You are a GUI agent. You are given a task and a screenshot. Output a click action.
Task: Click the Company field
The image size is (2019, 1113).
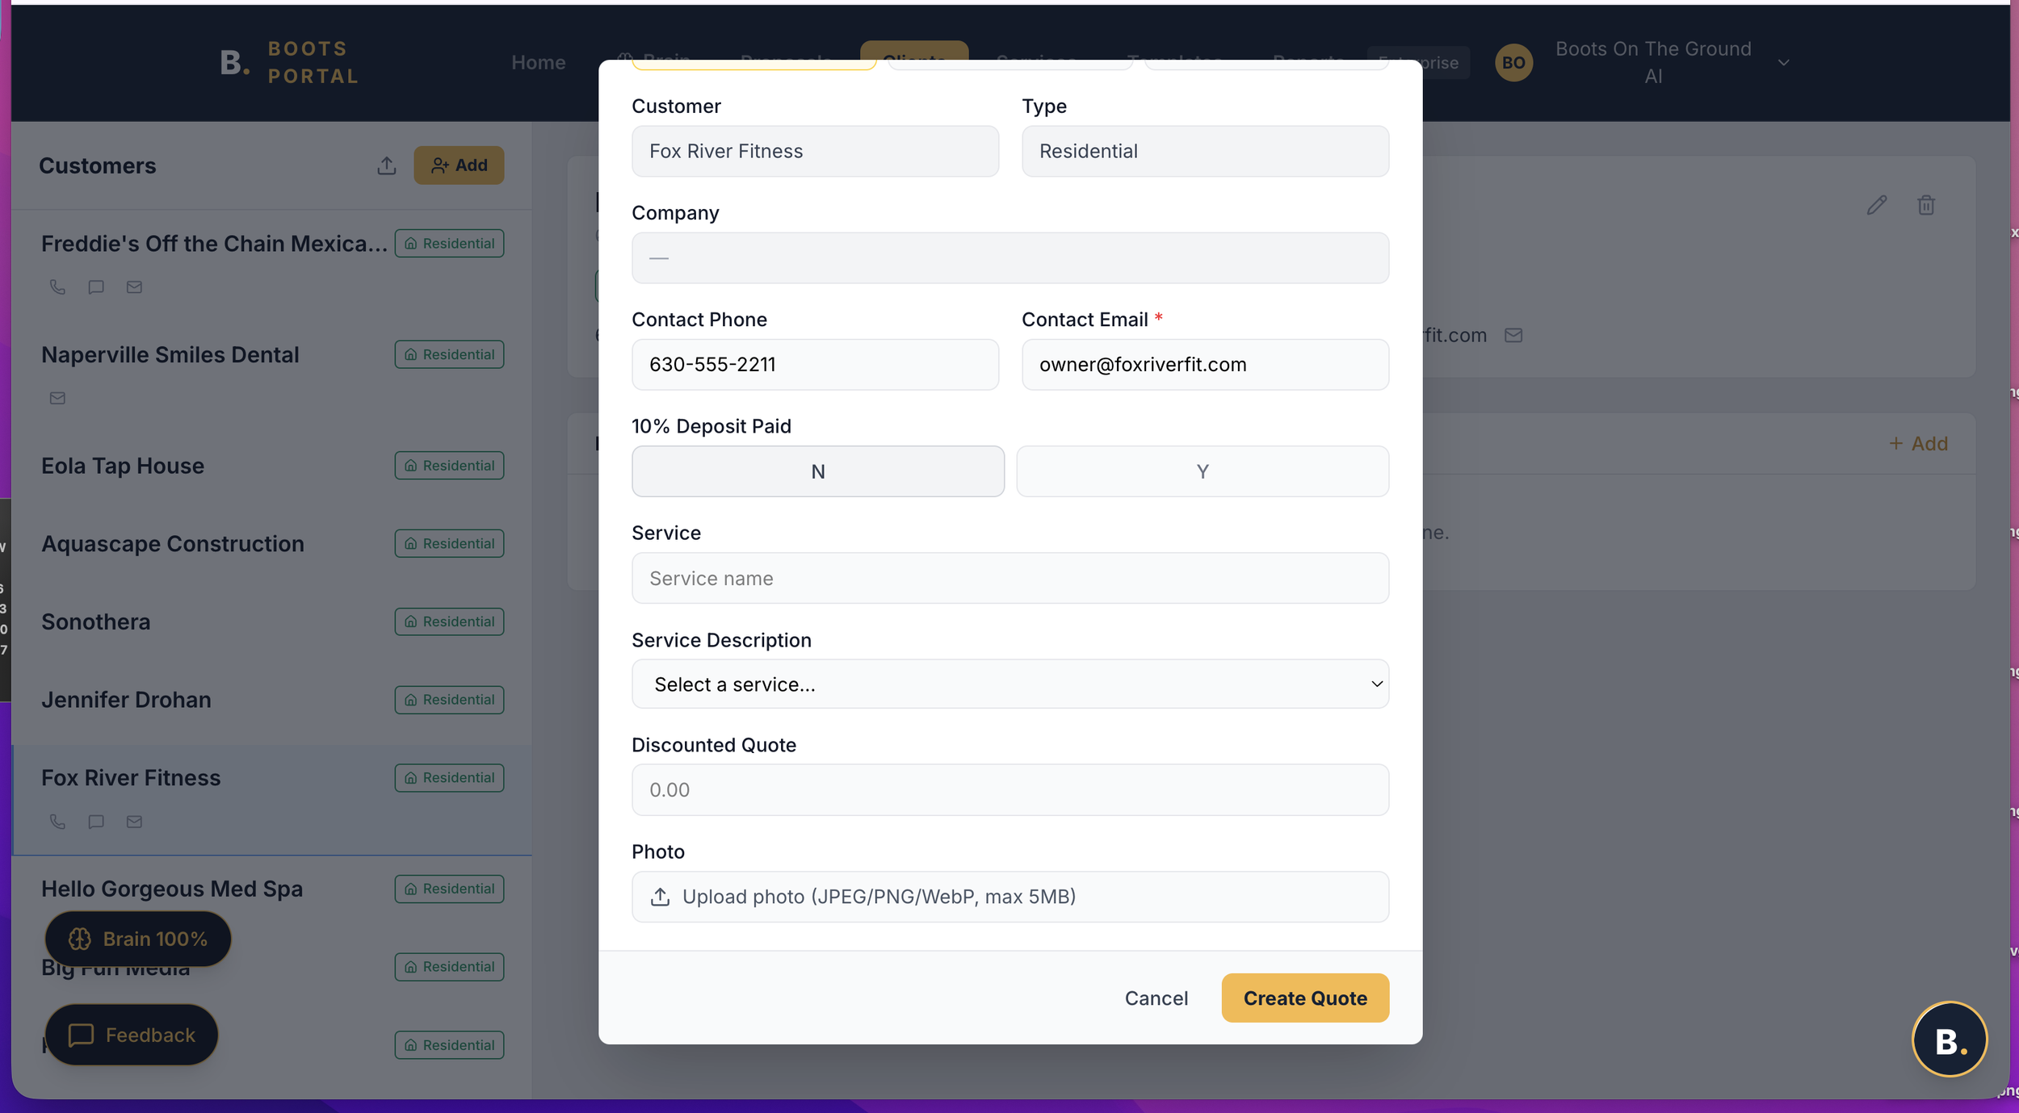click(1010, 258)
